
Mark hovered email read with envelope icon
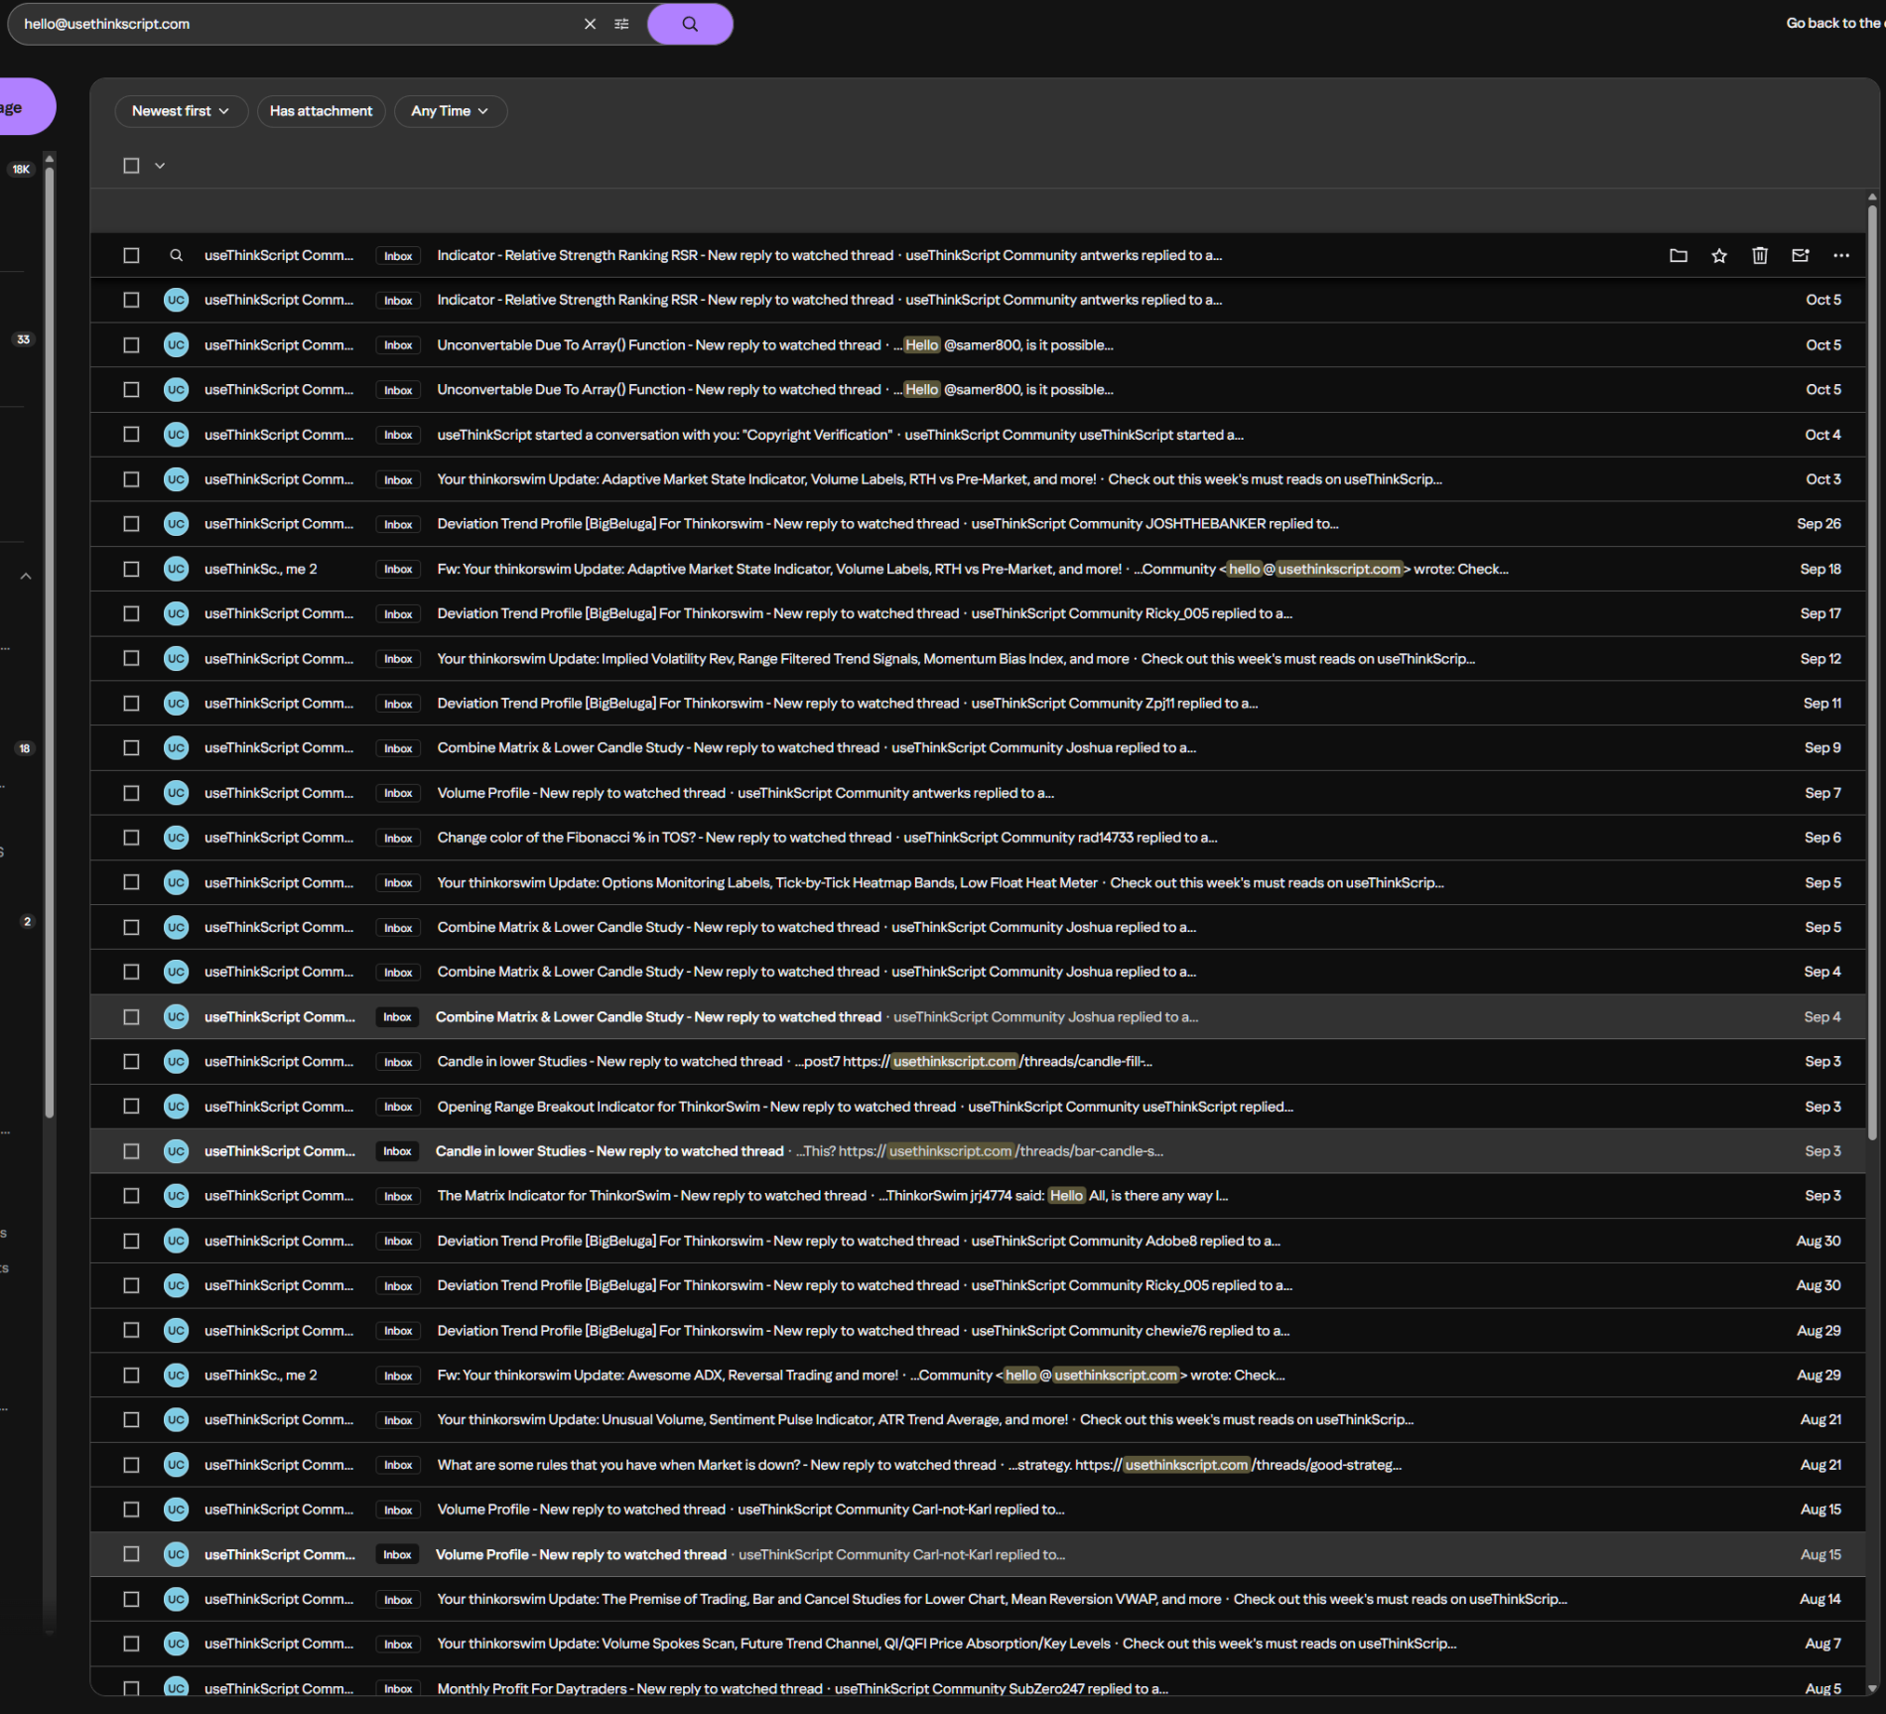[x=1800, y=256]
